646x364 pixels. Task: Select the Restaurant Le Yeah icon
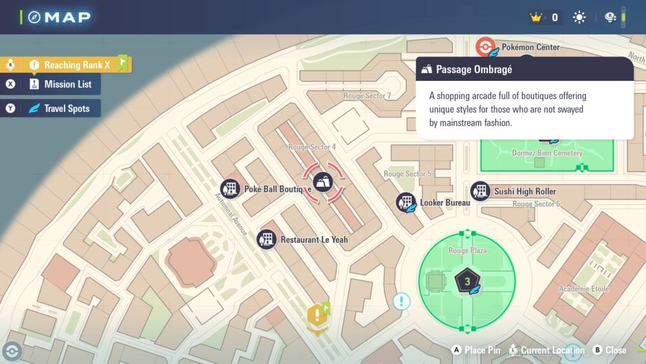pos(267,239)
